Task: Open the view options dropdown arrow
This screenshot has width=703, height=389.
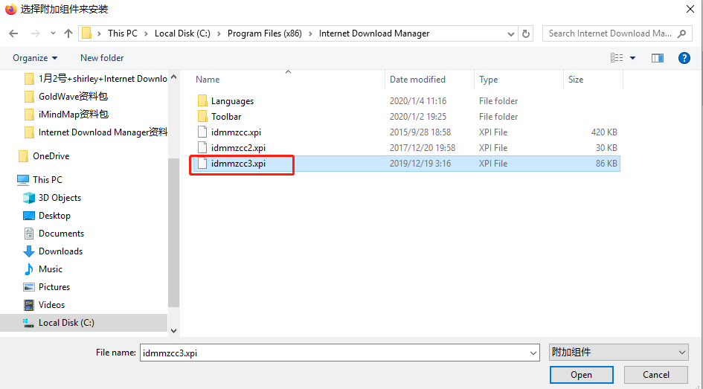Action: [x=632, y=58]
